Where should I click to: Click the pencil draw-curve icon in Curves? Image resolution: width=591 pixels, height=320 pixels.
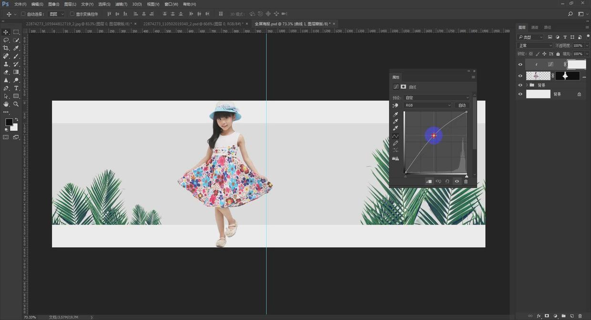(x=396, y=143)
